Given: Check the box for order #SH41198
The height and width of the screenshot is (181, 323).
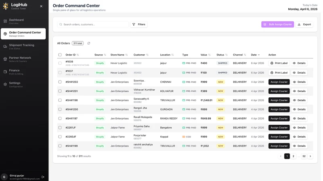Looking at the screenshot, I should point(60,100).
